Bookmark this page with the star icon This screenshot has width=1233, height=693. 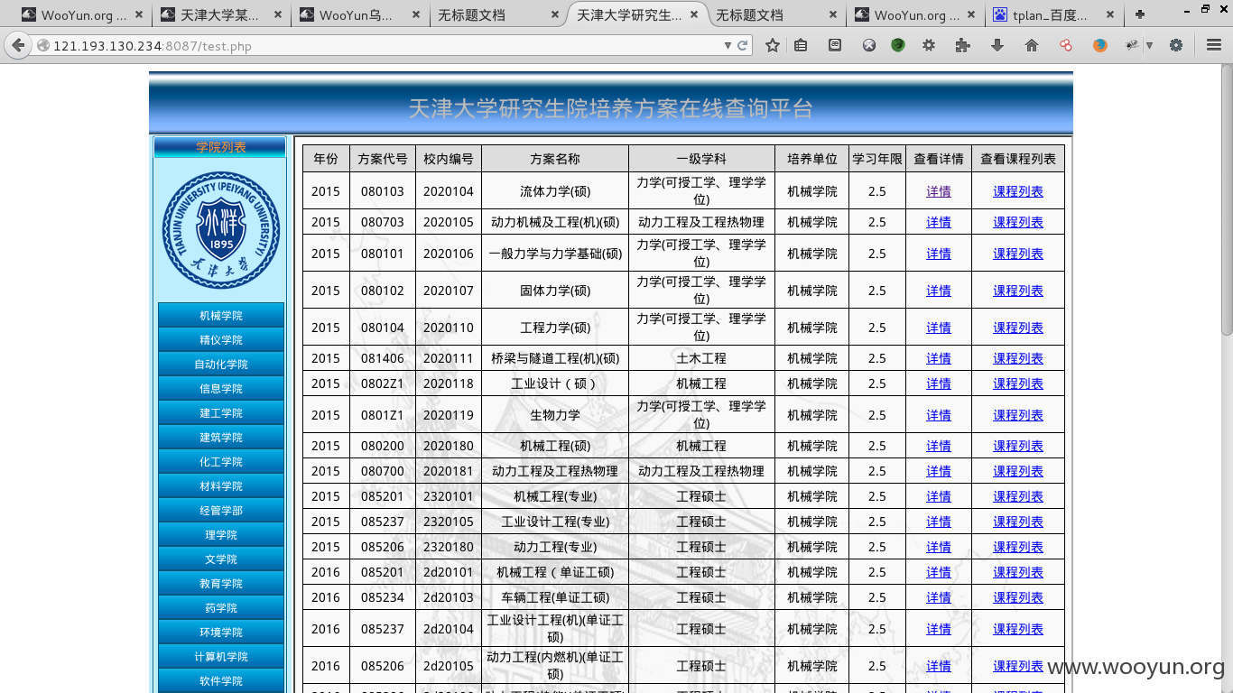773,45
